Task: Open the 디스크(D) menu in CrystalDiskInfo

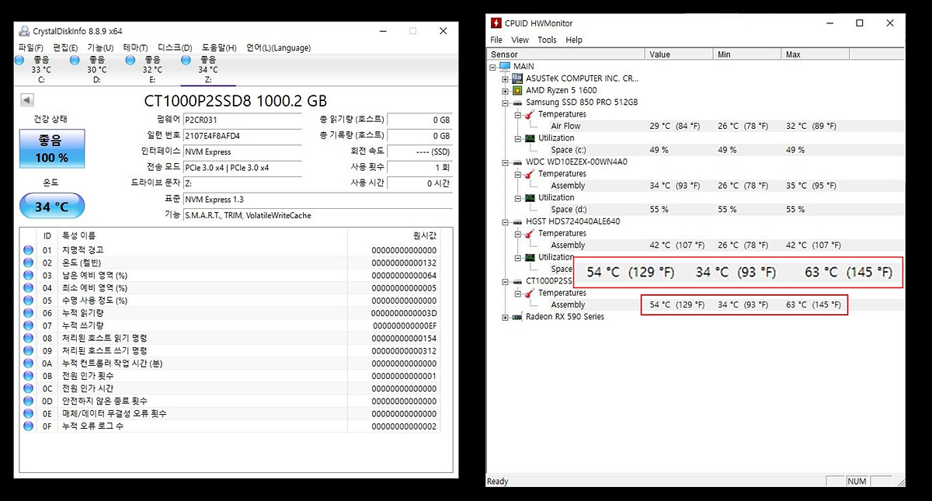Action: tap(175, 48)
